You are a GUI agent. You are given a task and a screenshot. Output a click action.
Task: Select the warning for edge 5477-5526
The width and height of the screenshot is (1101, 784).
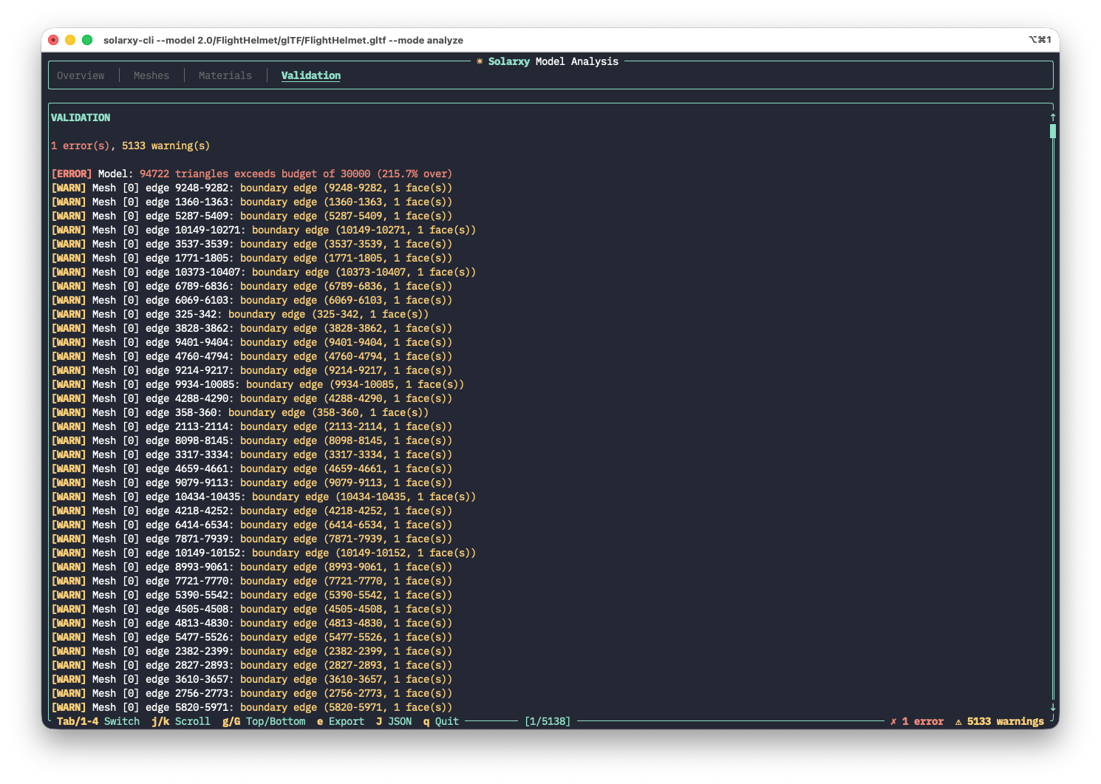[x=252, y=637]
